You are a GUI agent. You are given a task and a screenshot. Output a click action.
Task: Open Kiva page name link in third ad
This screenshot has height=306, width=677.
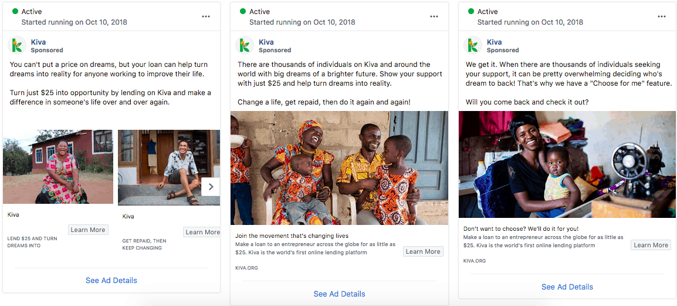pyautogui.click(x=495, y=42)
